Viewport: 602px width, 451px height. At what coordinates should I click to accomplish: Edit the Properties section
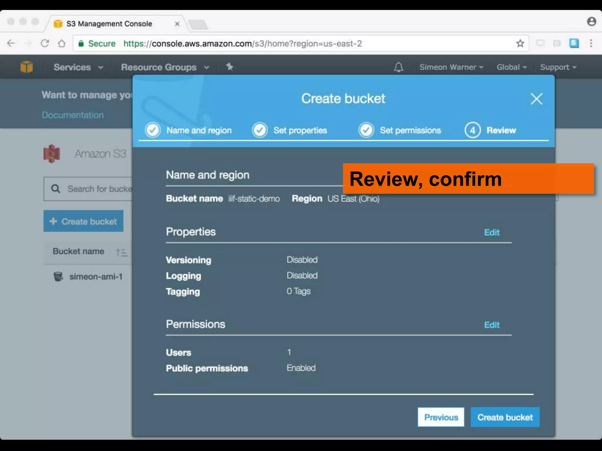(492, 232)
